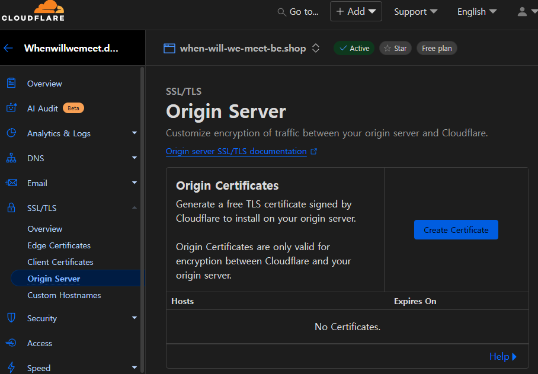Click the search magnifier icon

point(281,12)
